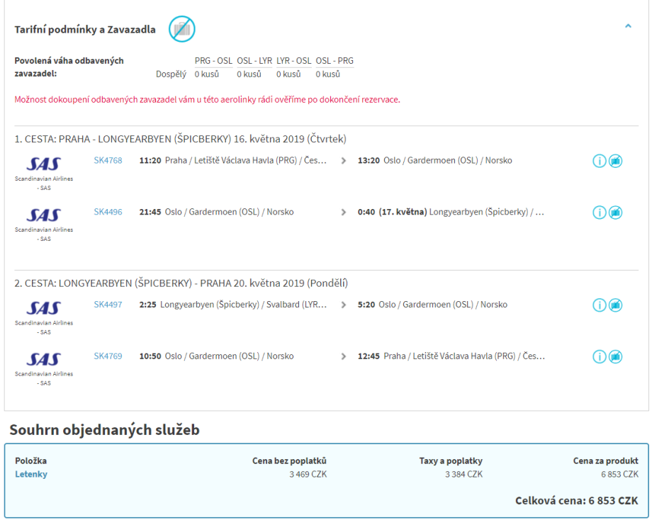Show info for flight SK4497
The height and width of the screenshot is (520, 652).
point(599,305)
